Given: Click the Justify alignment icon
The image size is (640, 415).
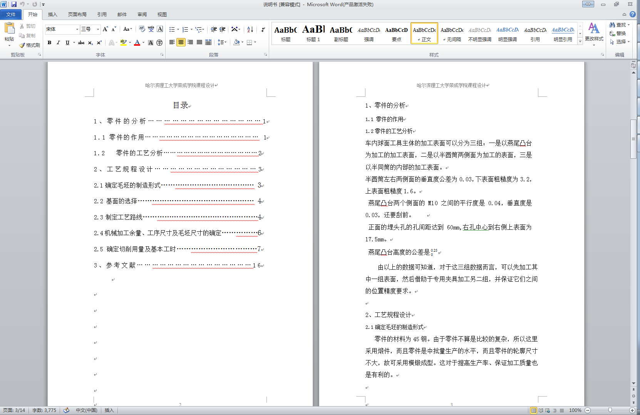Looking at the screenshot, I should pos(199,42).
